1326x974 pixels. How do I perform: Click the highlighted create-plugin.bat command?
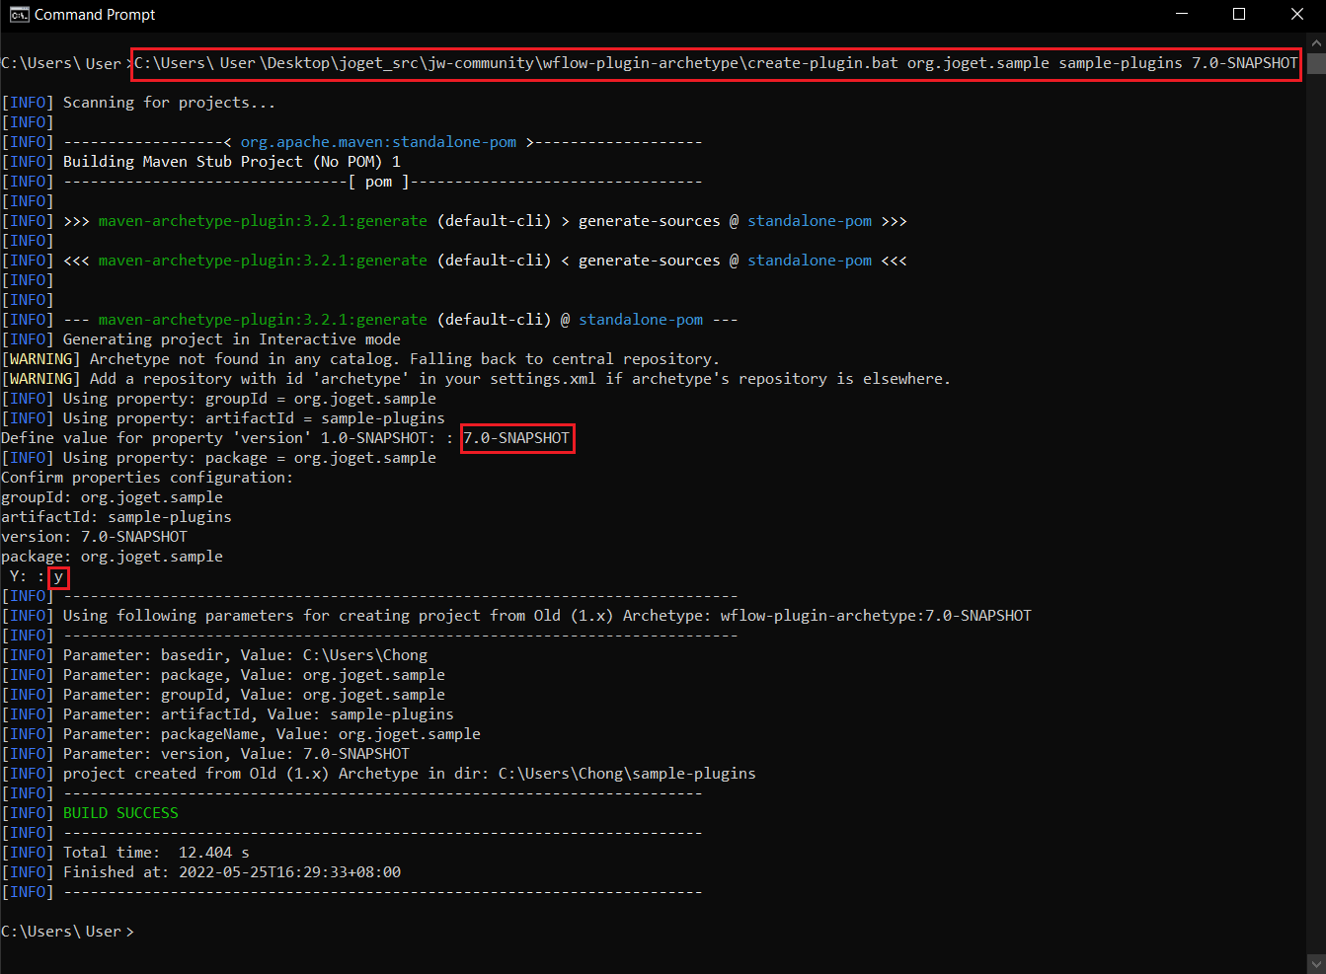pyautogui.click(x=716, y=63)
